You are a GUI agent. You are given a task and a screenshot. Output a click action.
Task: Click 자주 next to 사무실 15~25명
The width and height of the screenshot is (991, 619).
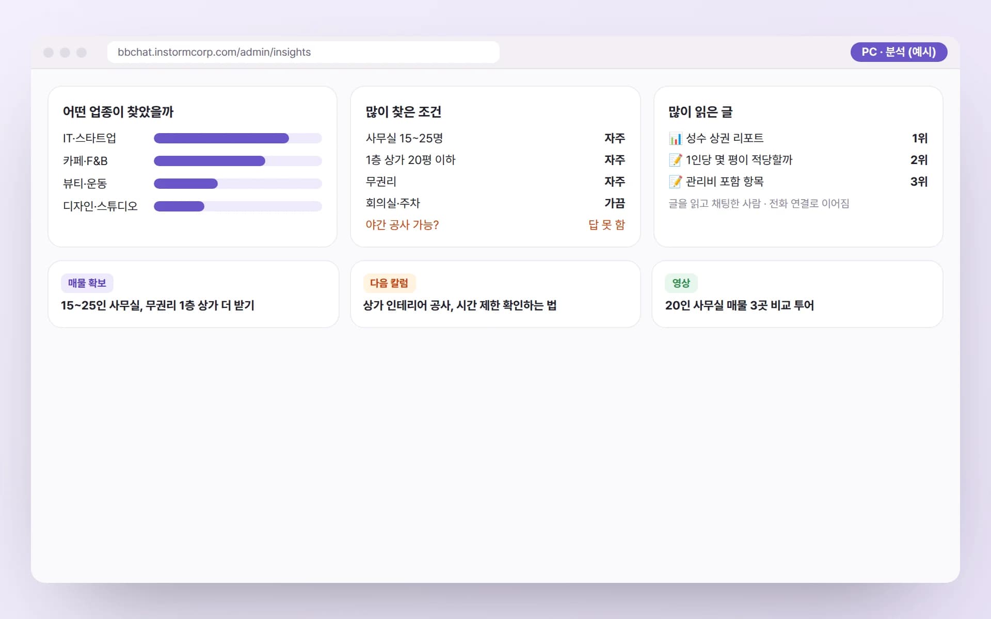click(615, 138)
